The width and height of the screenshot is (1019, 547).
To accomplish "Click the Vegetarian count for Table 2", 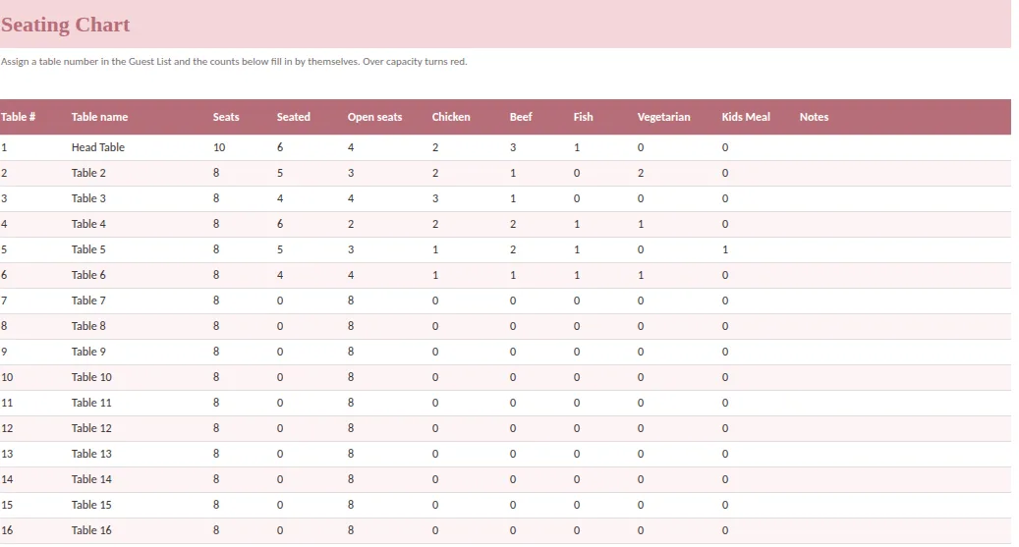I will [x=641, y=173].
